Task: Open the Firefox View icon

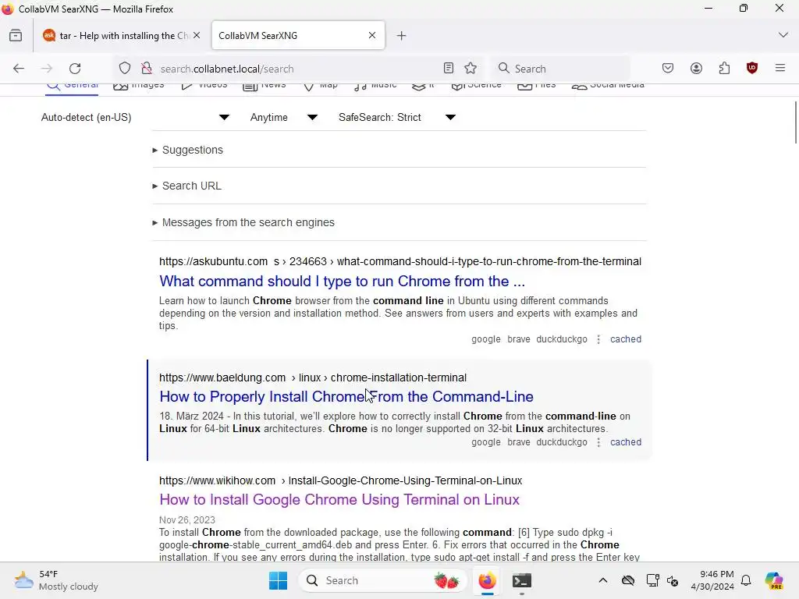Action: point(16,36)
